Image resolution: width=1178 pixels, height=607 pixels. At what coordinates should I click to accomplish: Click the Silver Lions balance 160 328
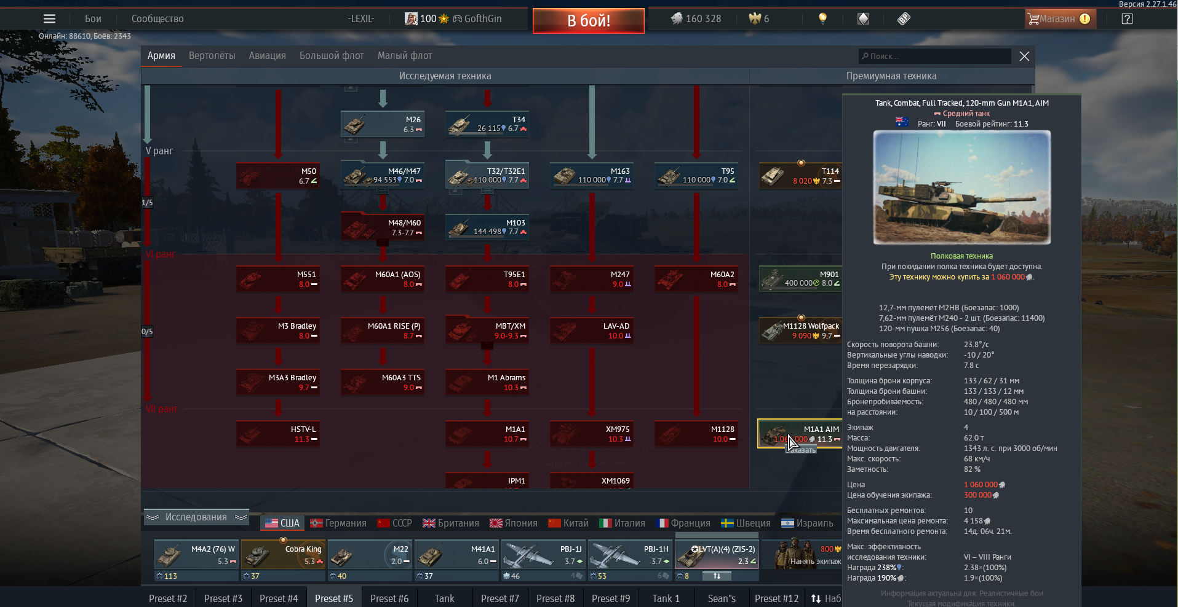(x=696, y=18)
